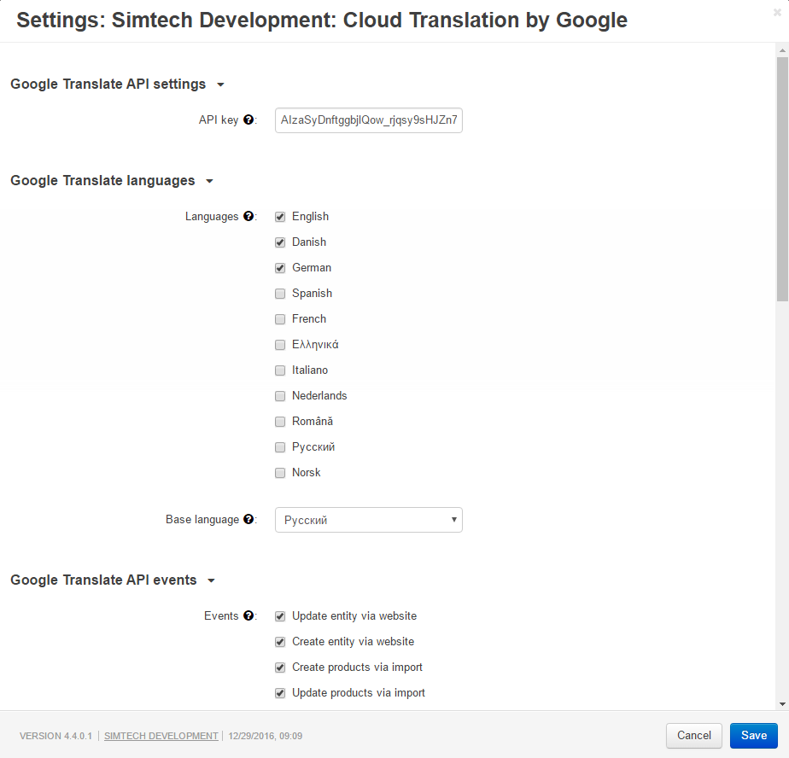Click the VERSION 4.4.0.1 text
Screen dimensions: 789x758
56,736
